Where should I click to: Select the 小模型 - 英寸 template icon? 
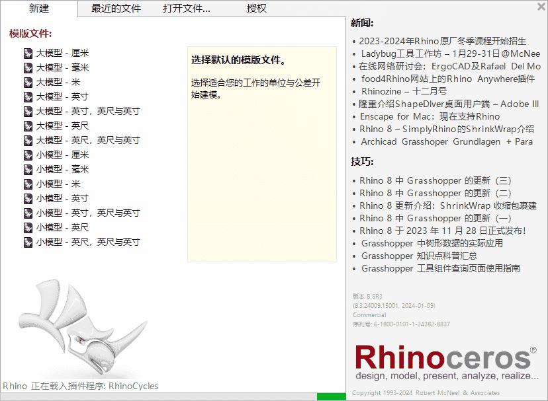tap(26, 198)
